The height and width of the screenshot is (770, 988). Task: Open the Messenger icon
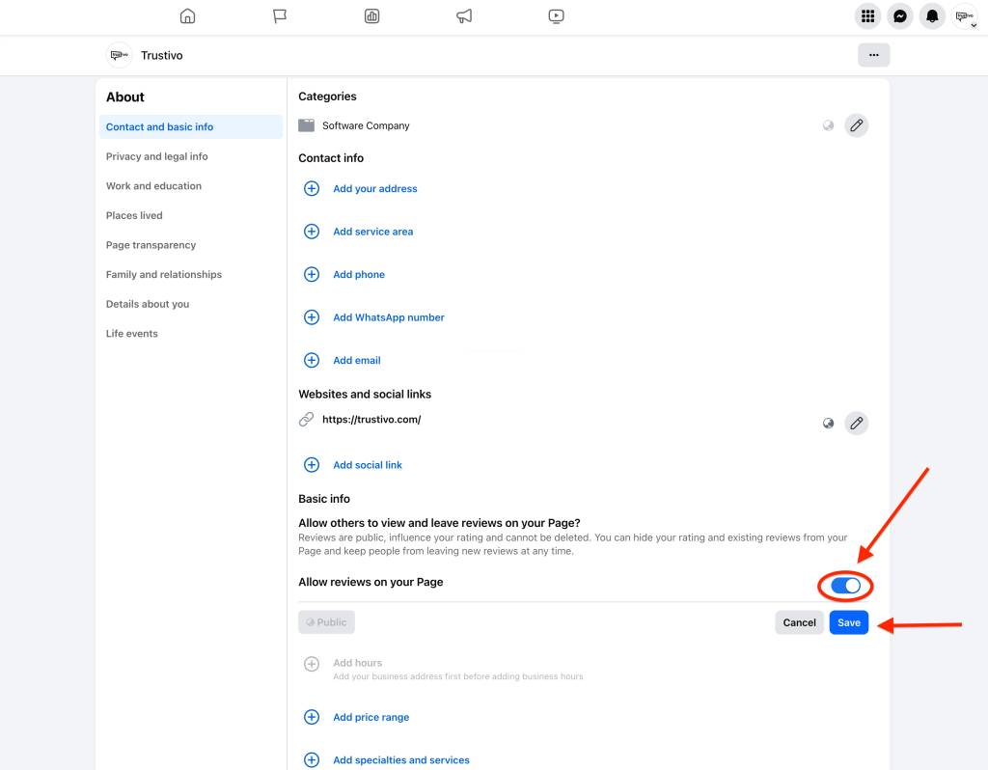coord(899,16)
